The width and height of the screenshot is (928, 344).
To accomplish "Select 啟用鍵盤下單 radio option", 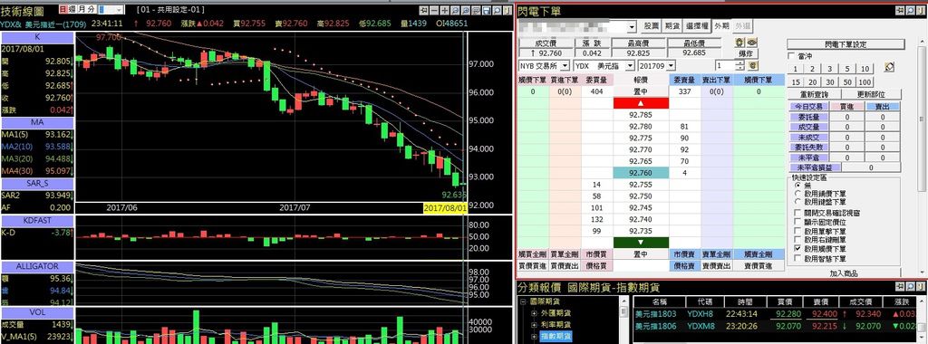I will (797, 202).
